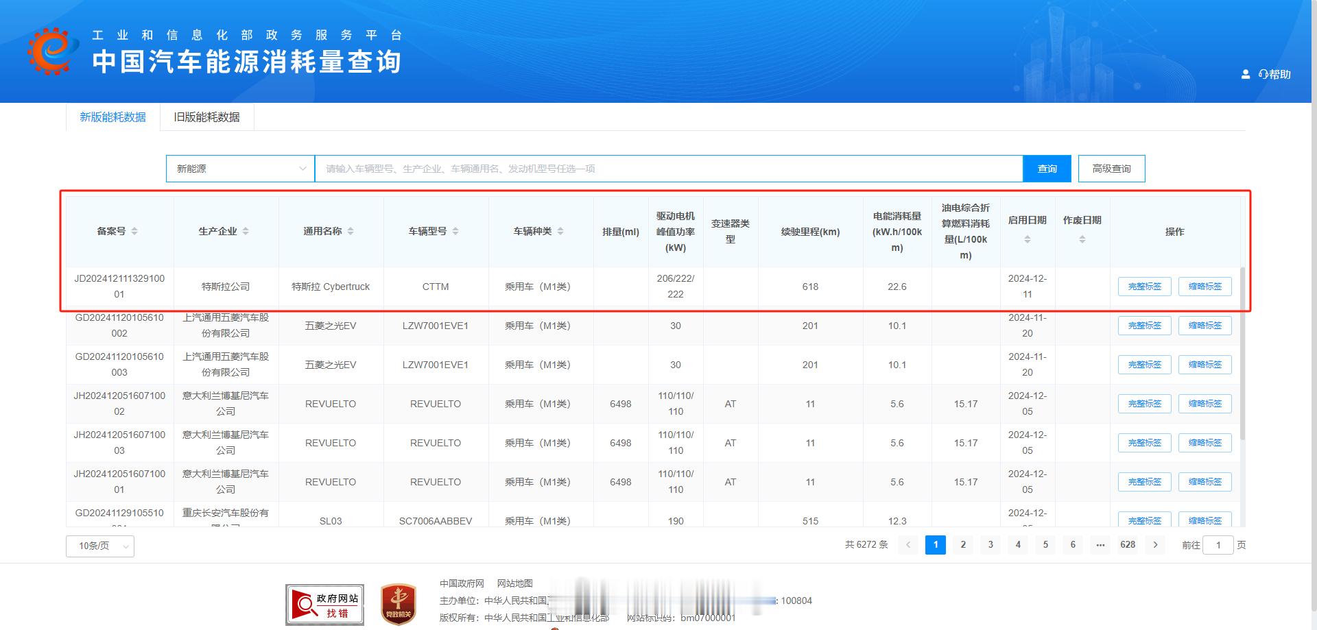Click the 党政机关 emblem badge
Viewport: 1317px width, 630px height.
tap(399, 605)
